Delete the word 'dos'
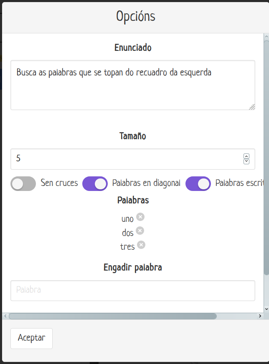 click(x=140, y=231)
